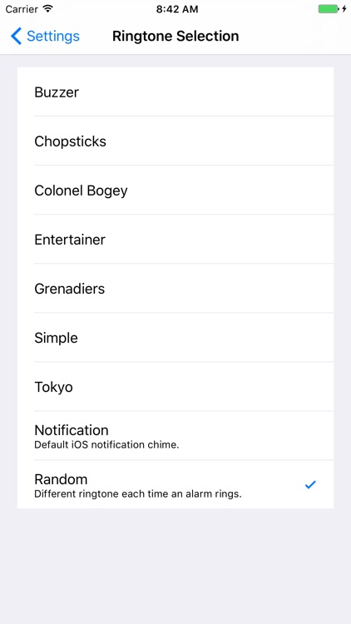This screenshot has height=624, width=351.
Task: Tap the charging bolt icon
Action: click(344, 9)
